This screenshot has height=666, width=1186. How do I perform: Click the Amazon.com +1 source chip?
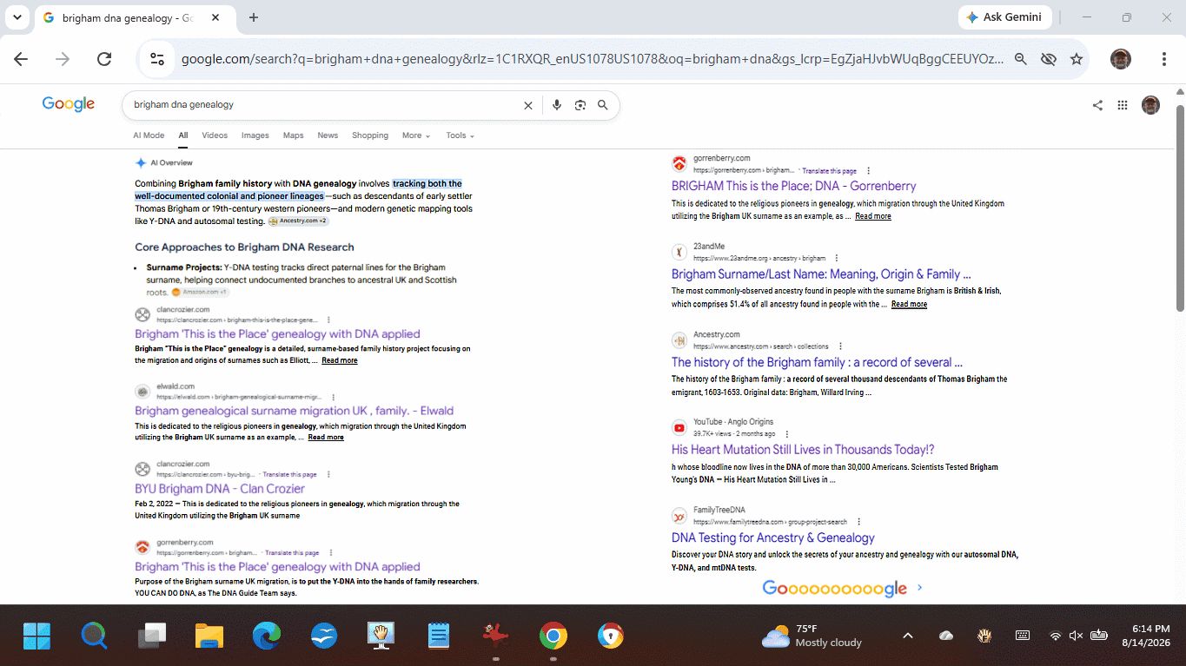tap(200, 293)
